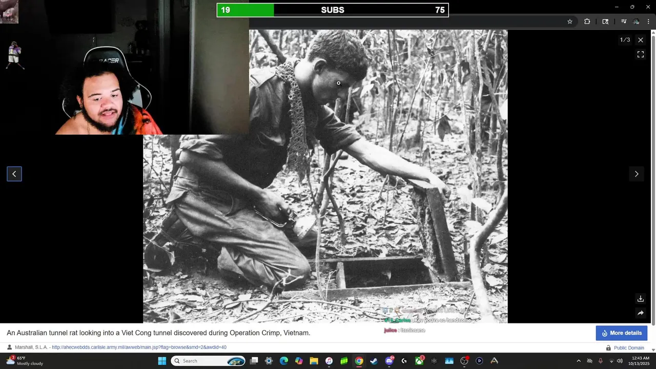Go to the previous image in viewer
656x369 pixels.
14,174
